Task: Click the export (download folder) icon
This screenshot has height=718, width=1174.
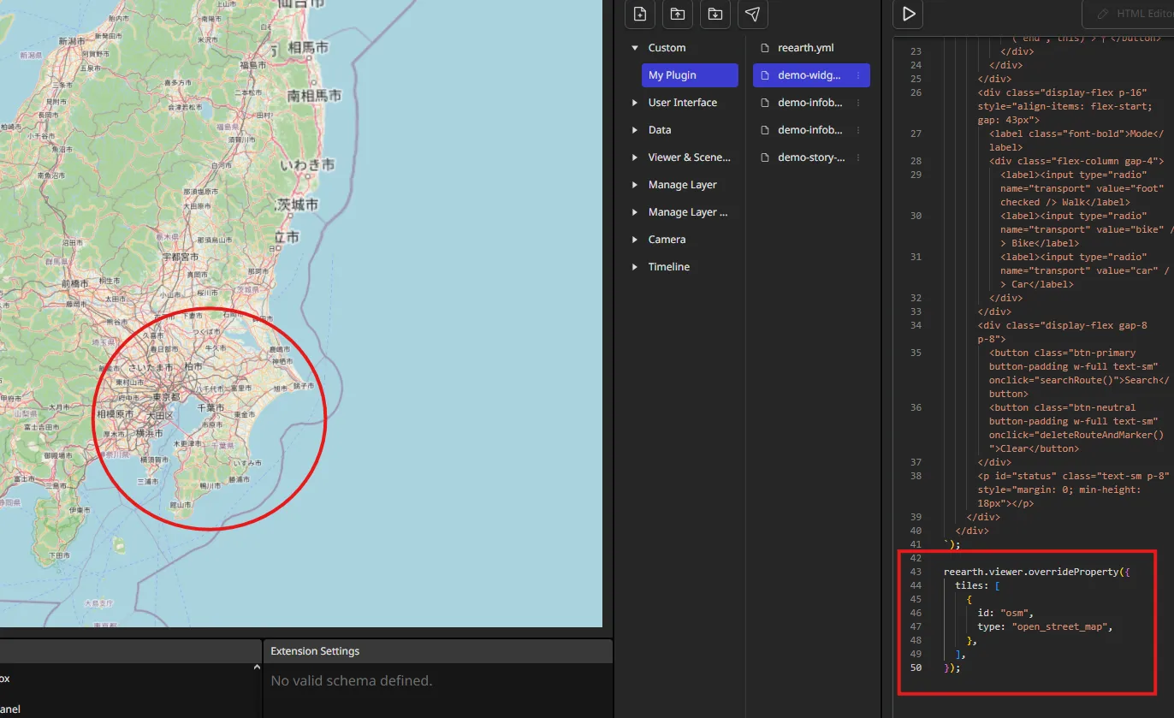Action: click(714, 14)
